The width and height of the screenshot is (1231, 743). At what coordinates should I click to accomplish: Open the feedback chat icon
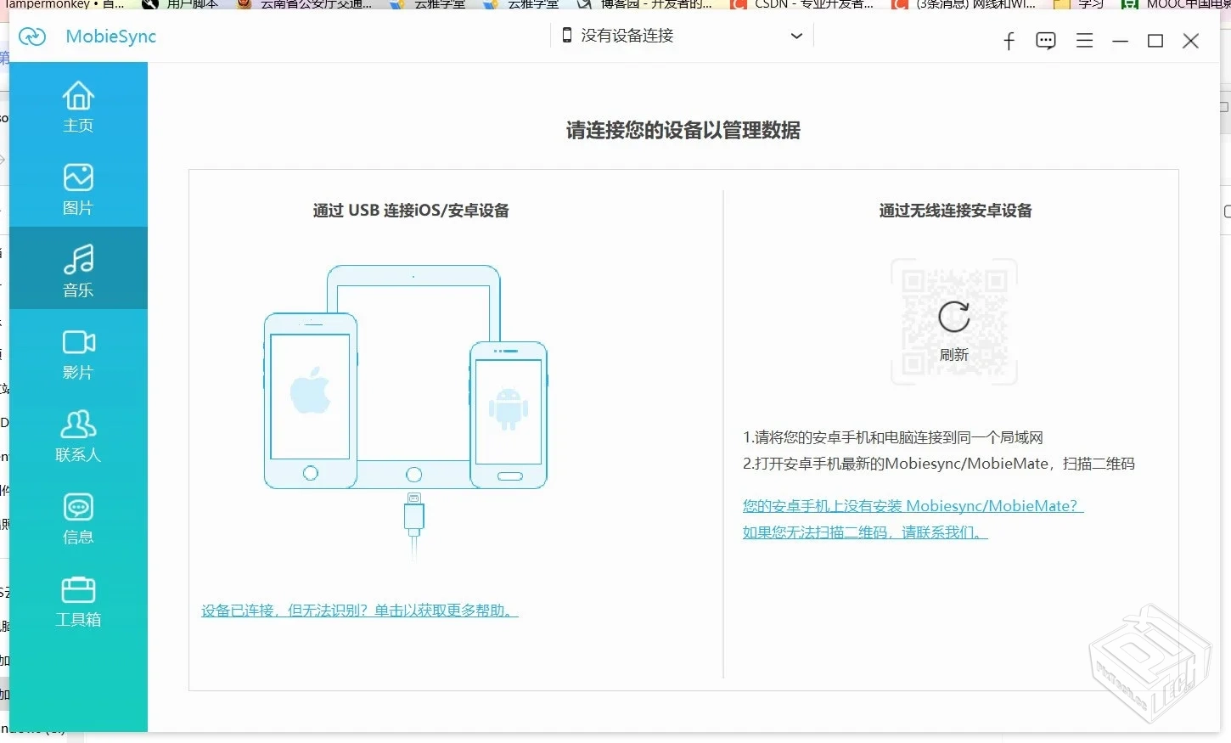1045,40
